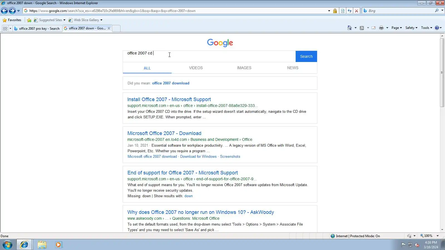Click the 100% zoom level button
Image resolution: width=445 pixels, height=250 pixels.
(426, 236)
